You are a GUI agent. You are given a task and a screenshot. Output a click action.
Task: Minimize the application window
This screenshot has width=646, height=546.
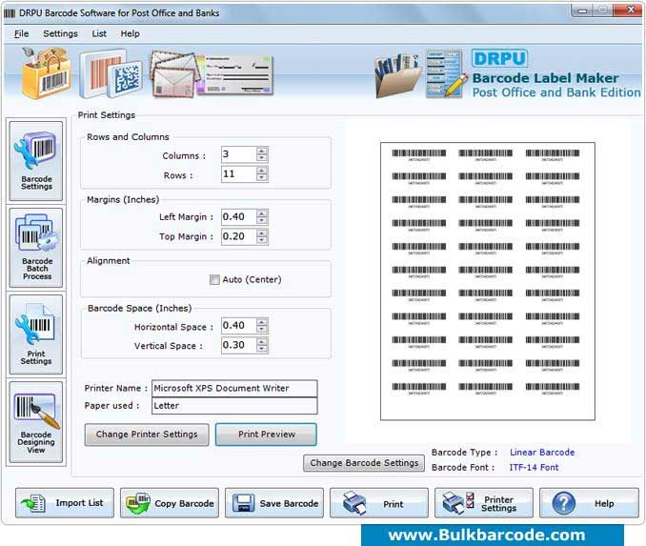pos(582,10)
